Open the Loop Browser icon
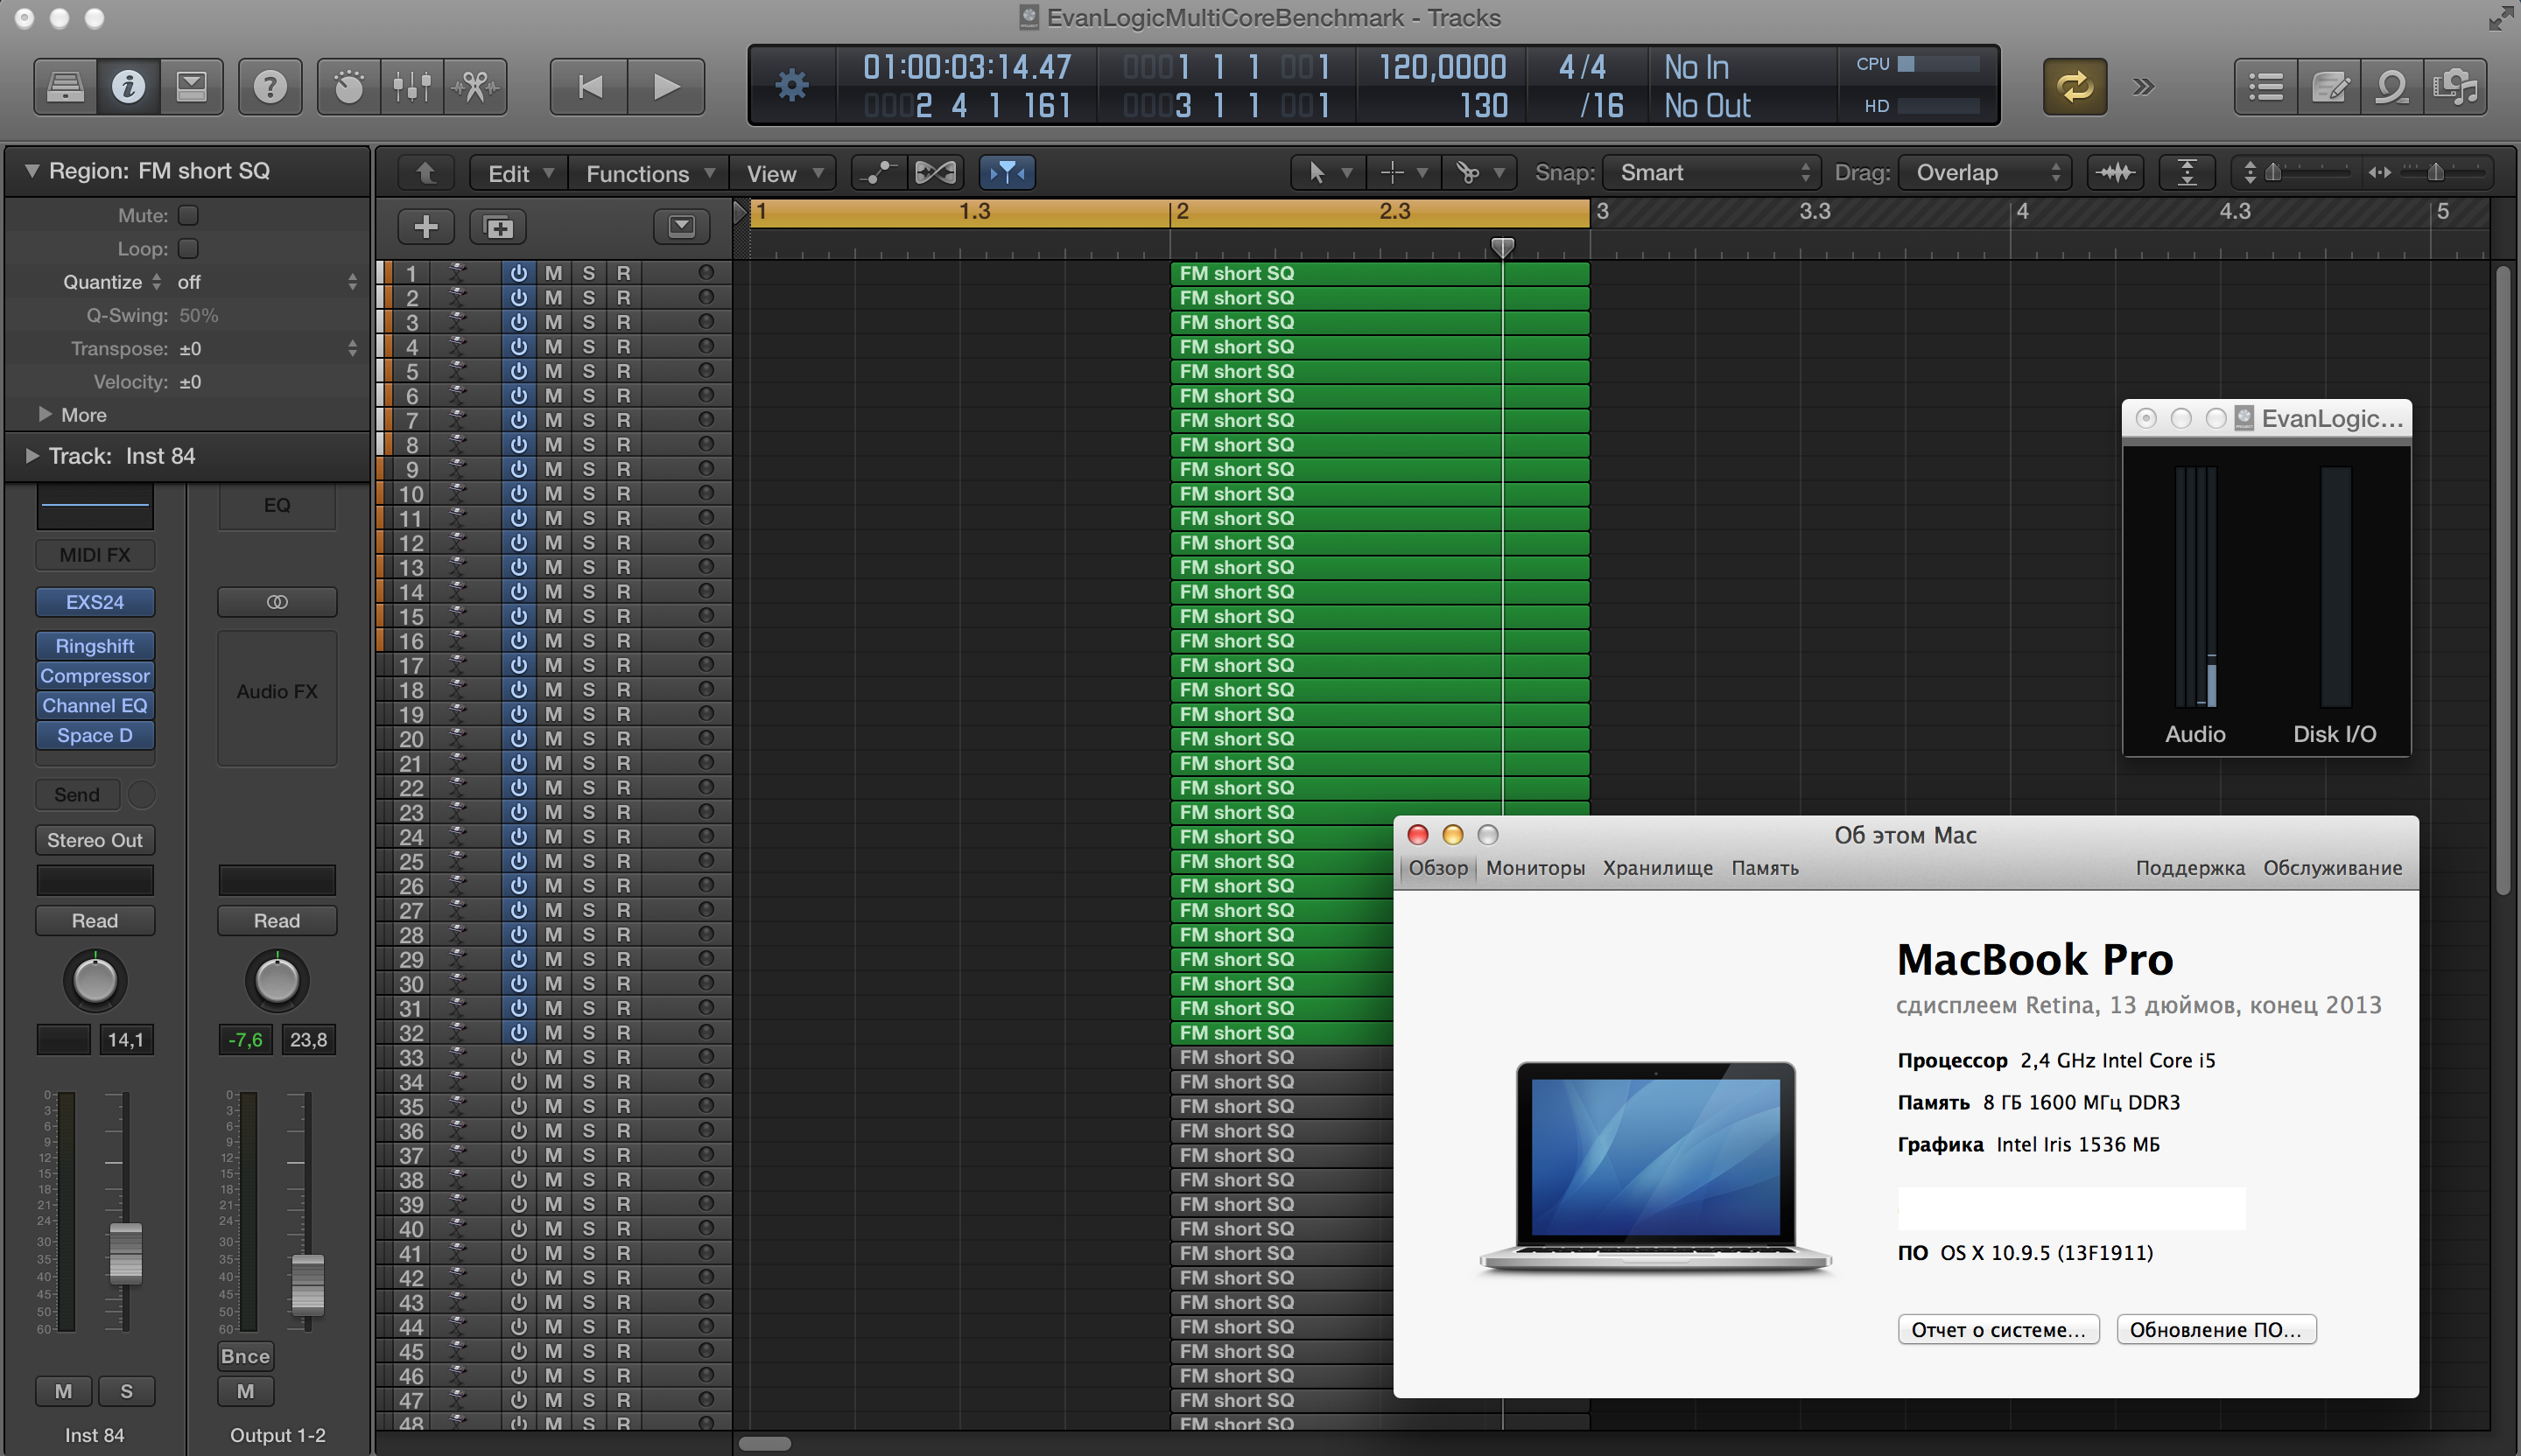This screenshot has height=1456, width=2521. [2391, 87]
